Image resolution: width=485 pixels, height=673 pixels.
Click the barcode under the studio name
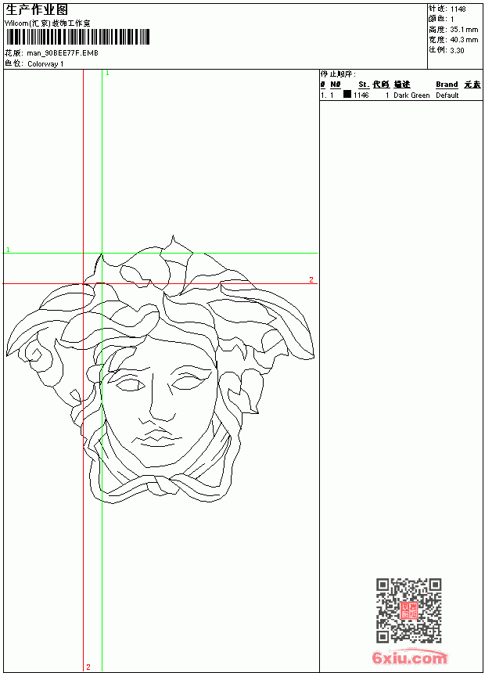pos(77,37)
